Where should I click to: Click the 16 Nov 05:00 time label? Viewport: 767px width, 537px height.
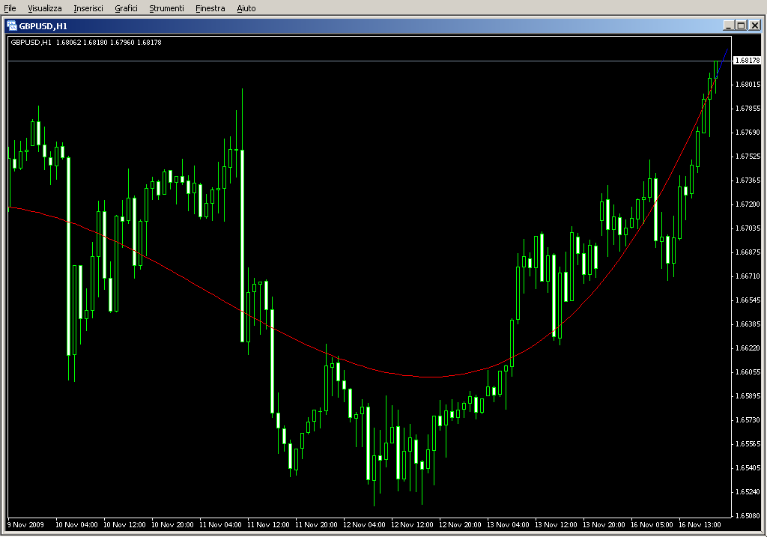[x=652, y=525]
